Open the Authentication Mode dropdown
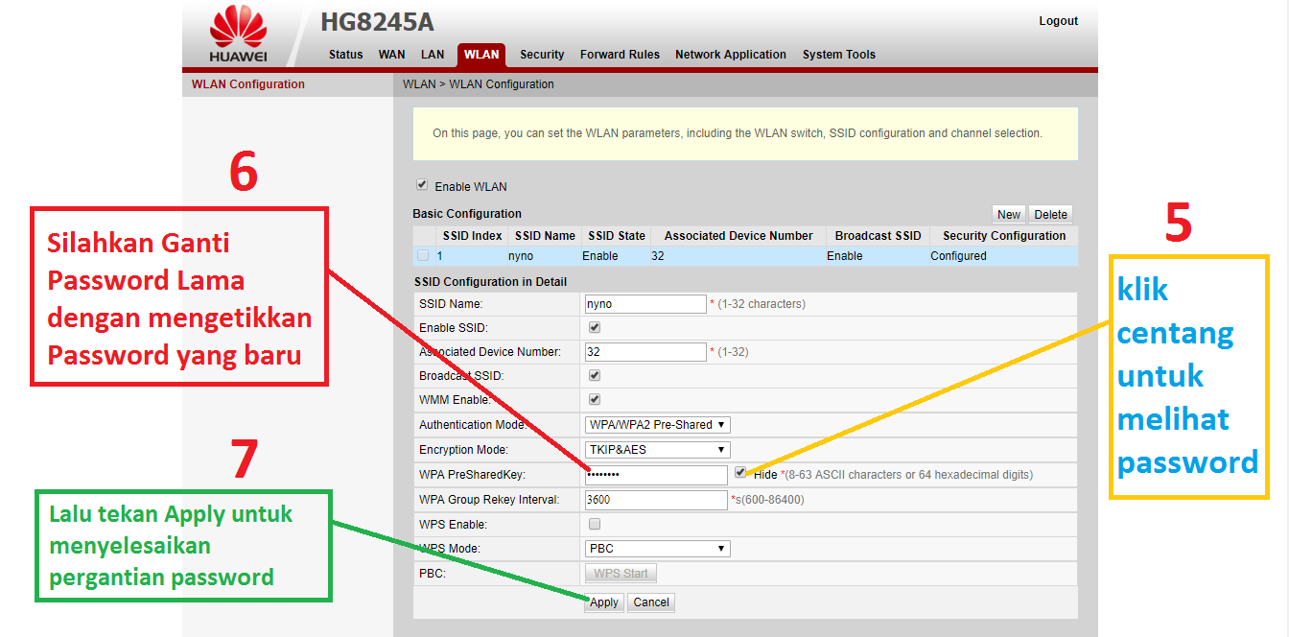The image size is (1289, 637). pos(657,425)
